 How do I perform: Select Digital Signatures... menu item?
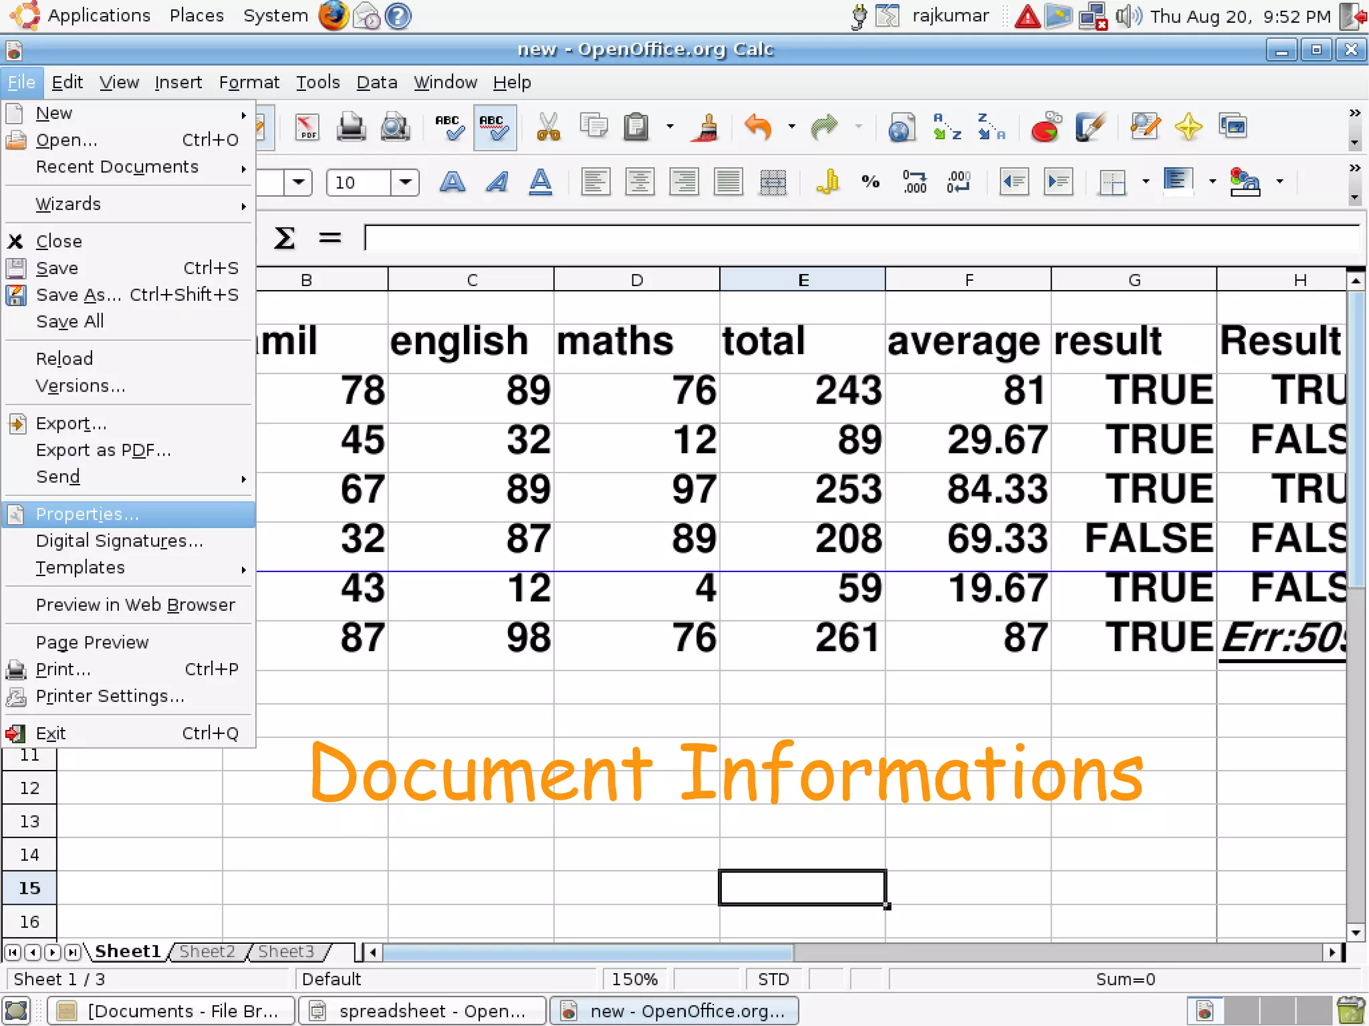(129, 541)
